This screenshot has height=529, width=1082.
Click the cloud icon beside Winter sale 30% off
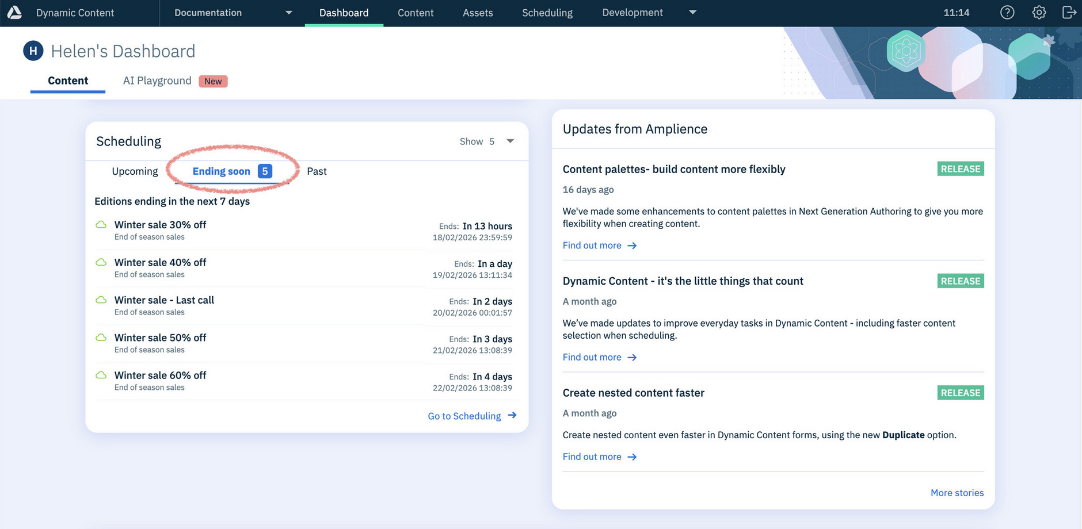[x=101, y=225]
